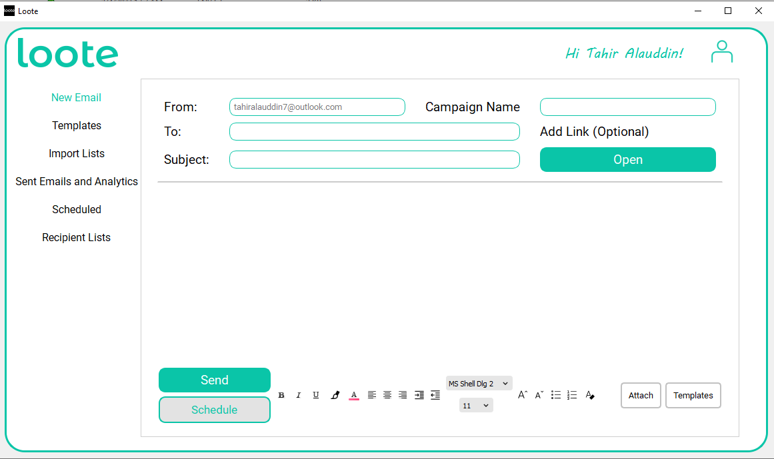Clear text formatting with eraser icon
Viewport: 774px width, 459px height.
(590, 395)
